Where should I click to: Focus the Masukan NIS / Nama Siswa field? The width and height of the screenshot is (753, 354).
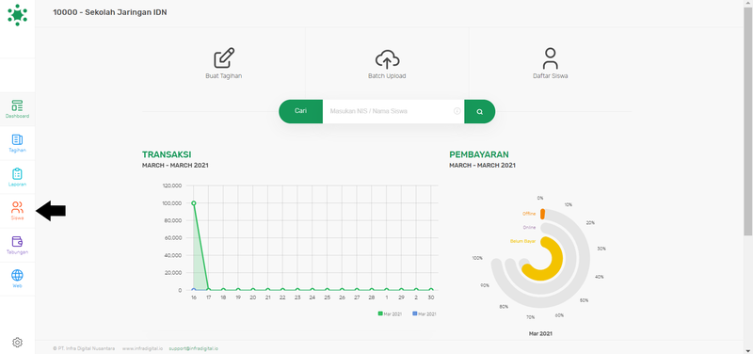(393, 111)
